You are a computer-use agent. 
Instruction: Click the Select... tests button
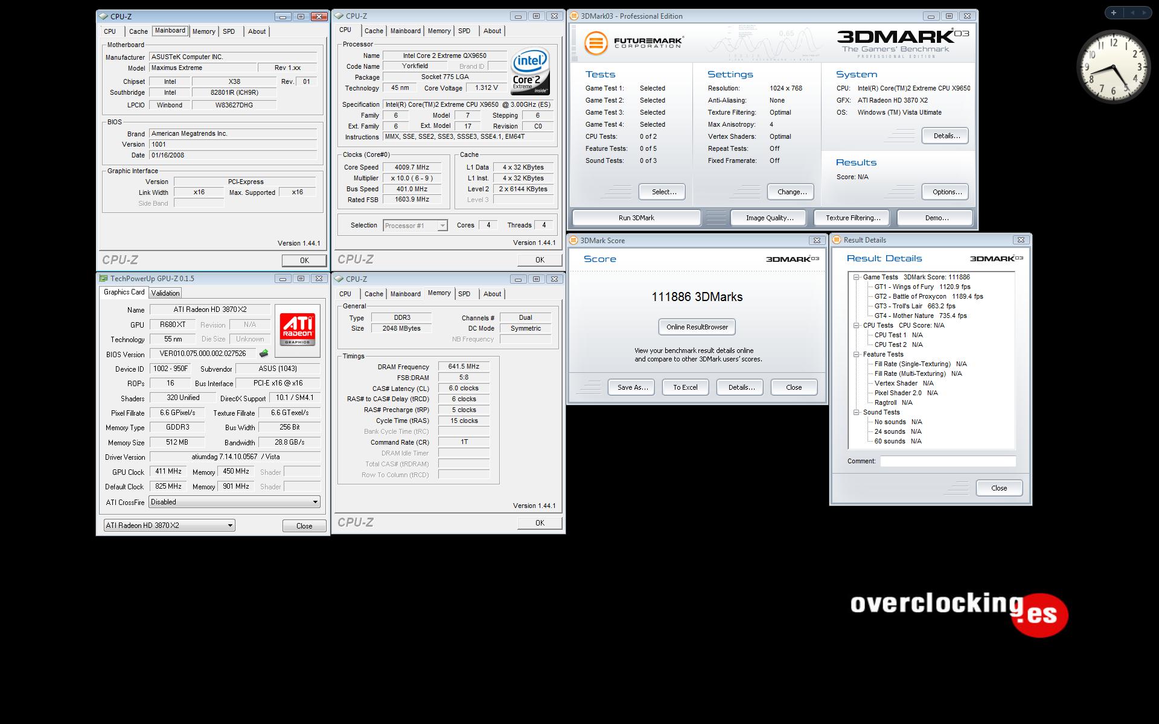662,192
